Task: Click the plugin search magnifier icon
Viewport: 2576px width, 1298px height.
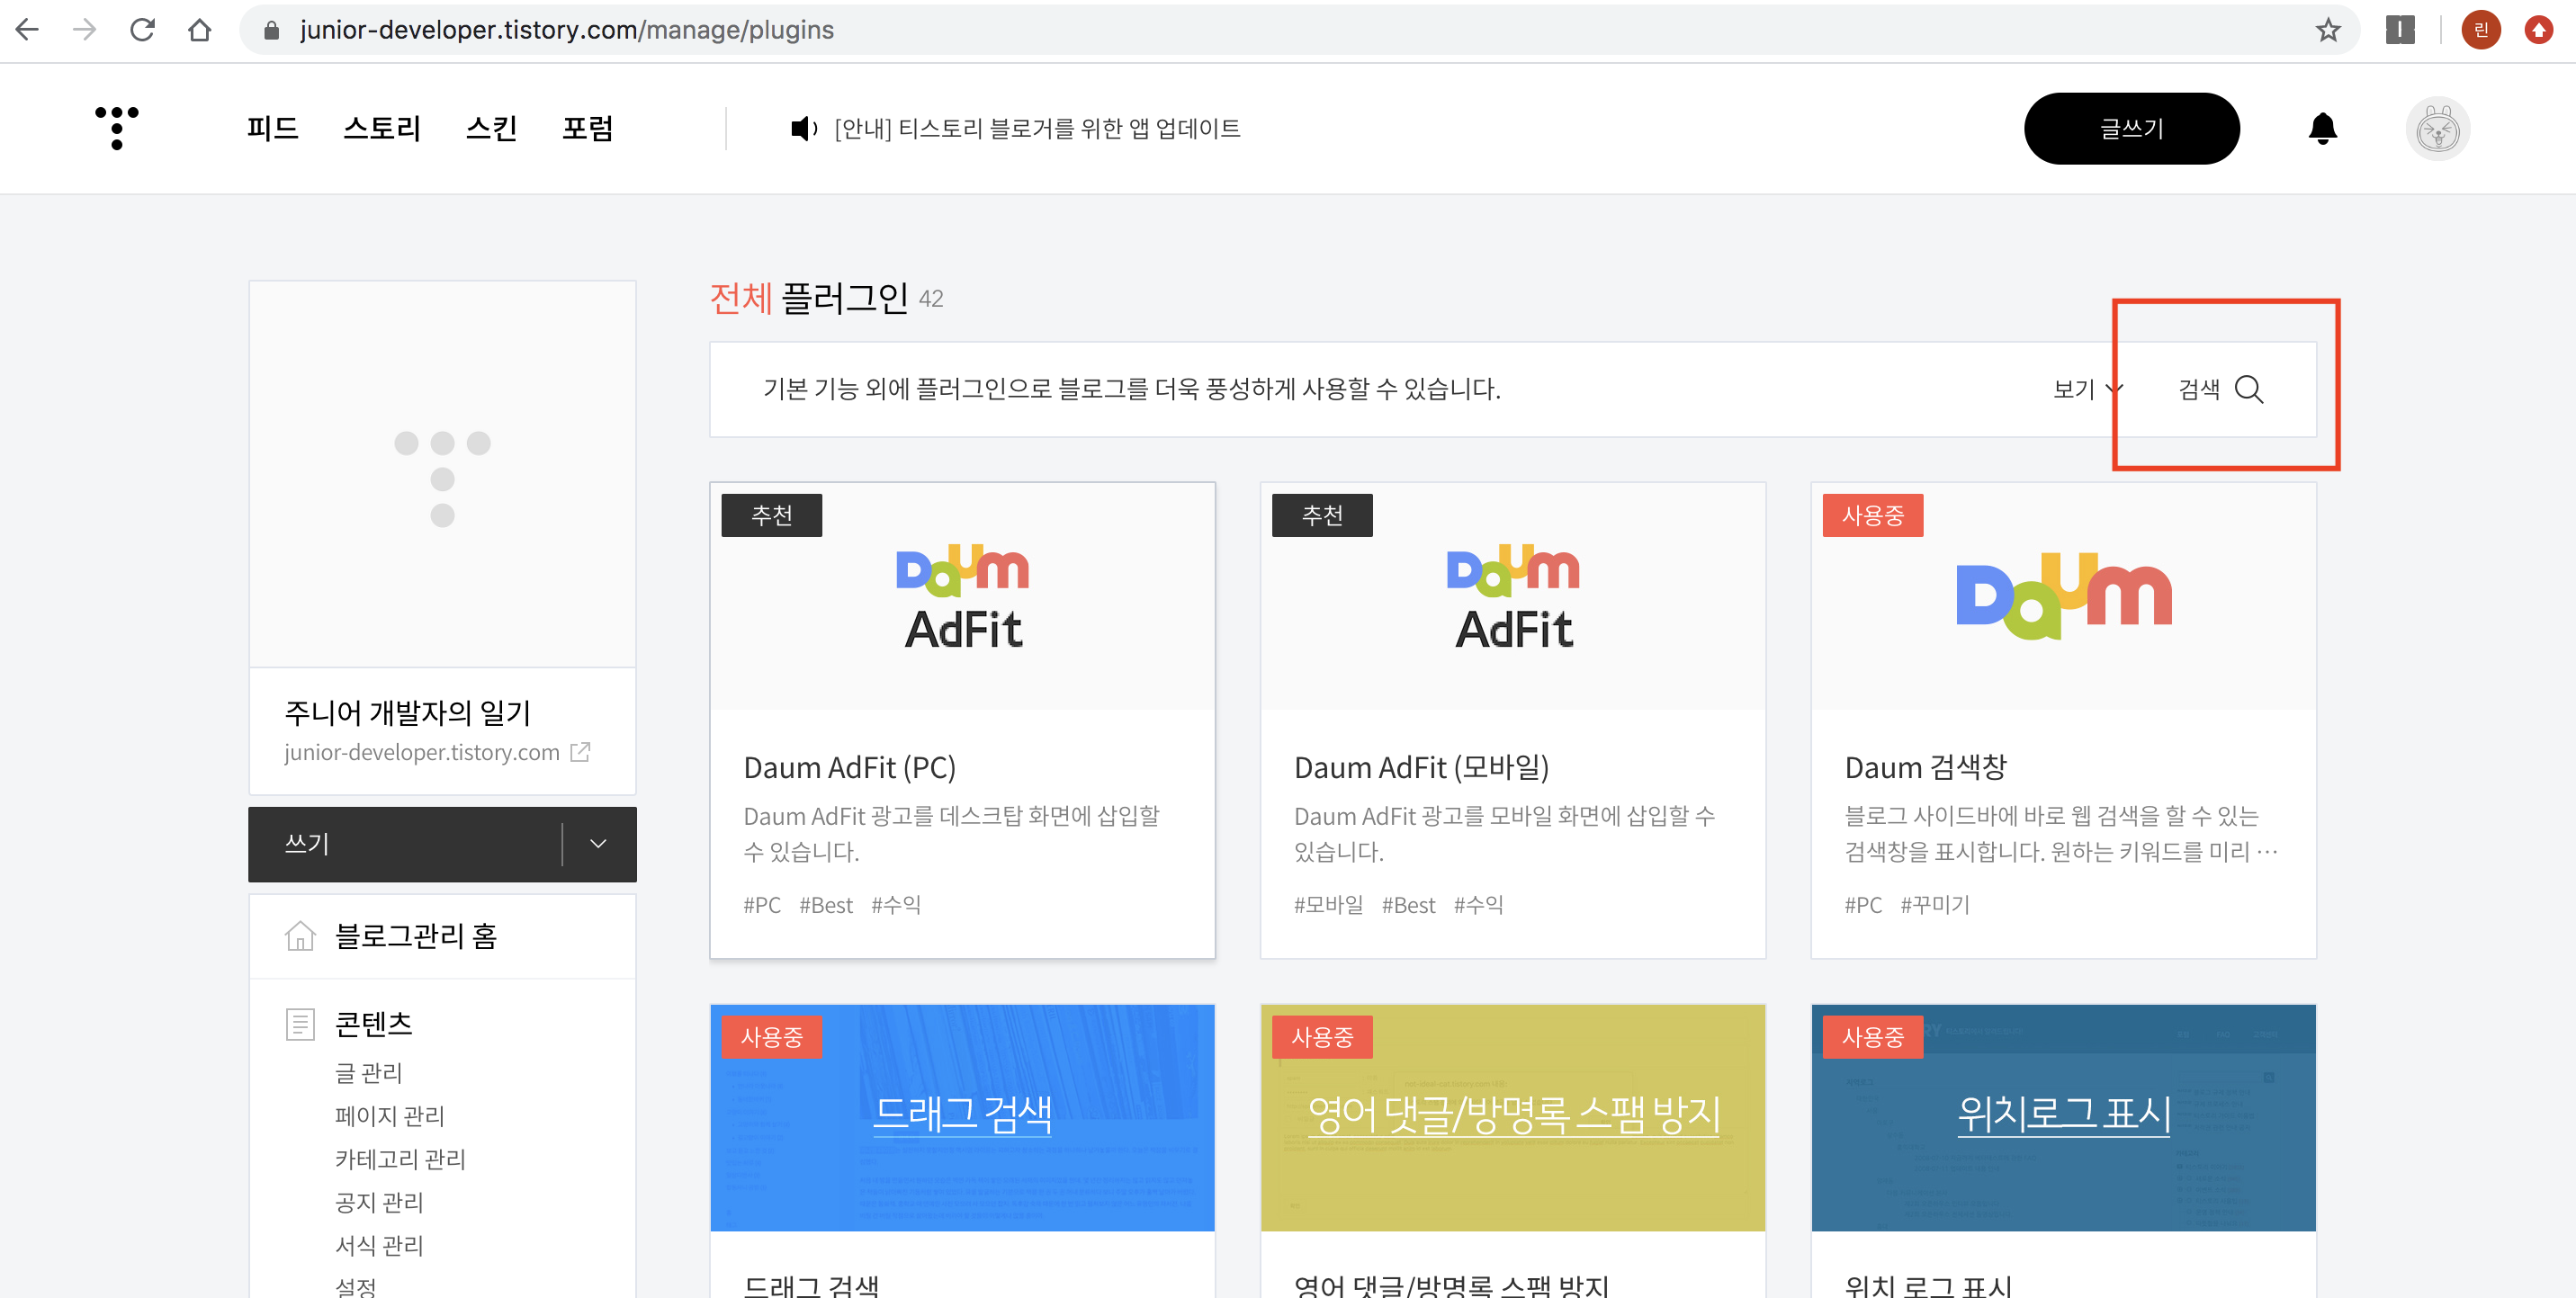Action: tap(2248, 389)
